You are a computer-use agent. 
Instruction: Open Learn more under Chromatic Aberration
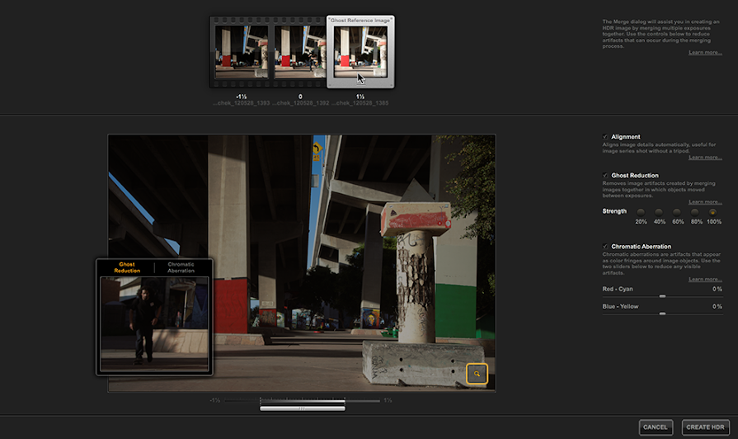coord(705,279)
